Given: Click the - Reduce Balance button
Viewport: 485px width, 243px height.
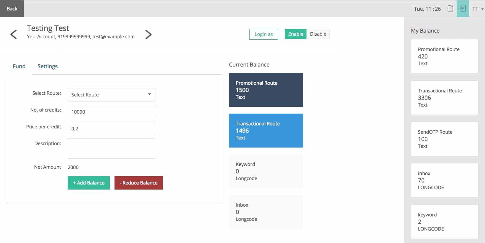Looking at the screenshot, I should tap(139, 183).
